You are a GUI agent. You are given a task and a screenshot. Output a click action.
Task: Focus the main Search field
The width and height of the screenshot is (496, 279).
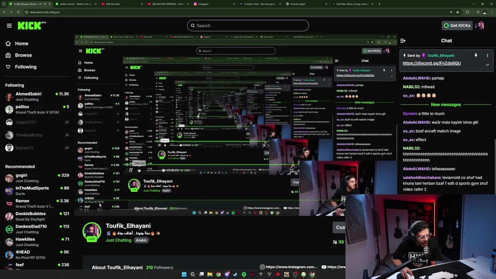tap(248, 26)
